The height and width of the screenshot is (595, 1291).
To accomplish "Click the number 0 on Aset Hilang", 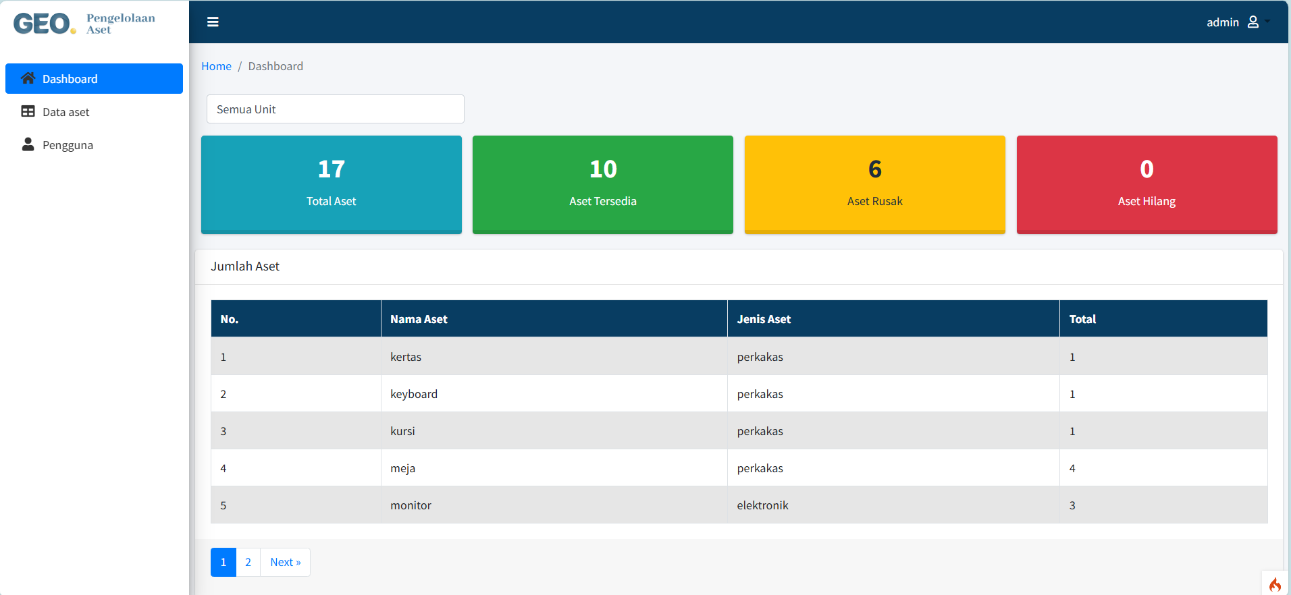I will 1147,169.
